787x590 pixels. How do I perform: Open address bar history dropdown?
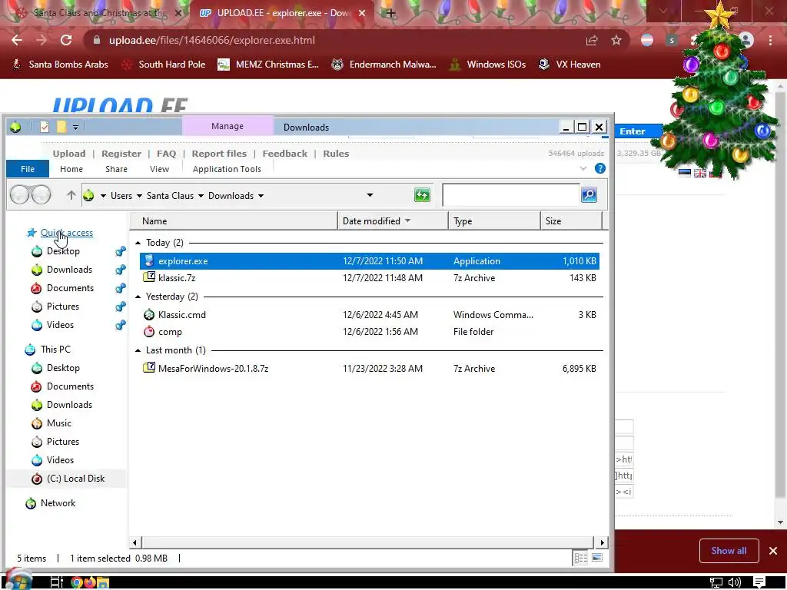[x=370, y=195]
